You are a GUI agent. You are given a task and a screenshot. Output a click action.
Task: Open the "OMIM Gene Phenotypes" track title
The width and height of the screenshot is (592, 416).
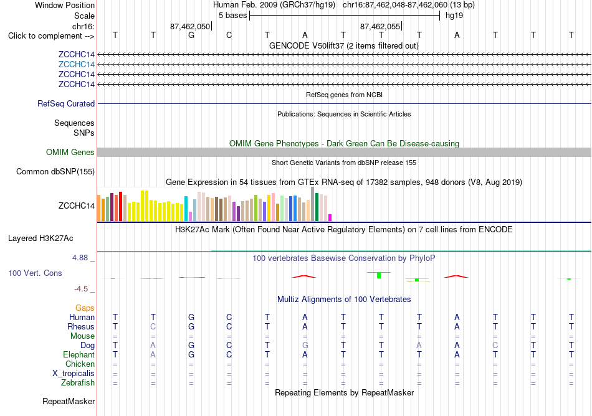[x=344, y=143]
